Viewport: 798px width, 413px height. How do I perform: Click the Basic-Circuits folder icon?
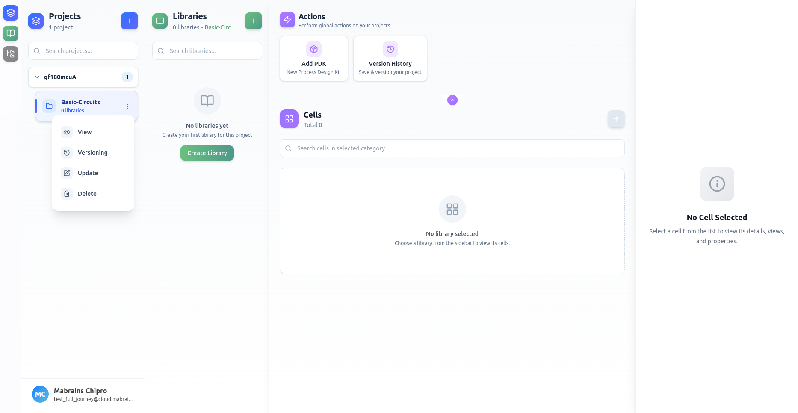[49, 106]
